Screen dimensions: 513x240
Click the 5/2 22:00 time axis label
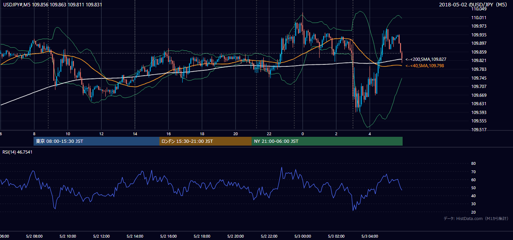269,236
